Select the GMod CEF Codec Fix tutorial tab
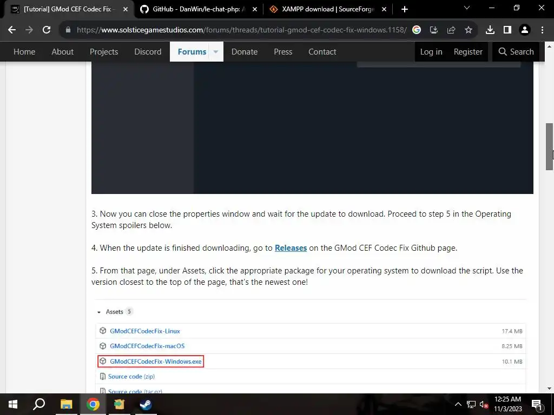 click(69, 9)
